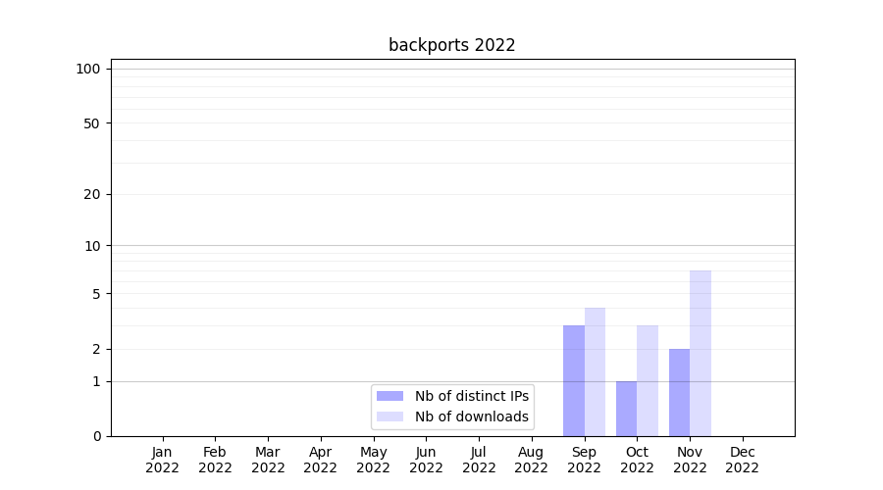Image resolution: width=883 pixels, height=490 pixels.
Task: Click the 'Apr 2022' x-axis label
Action: coord(320,460)
